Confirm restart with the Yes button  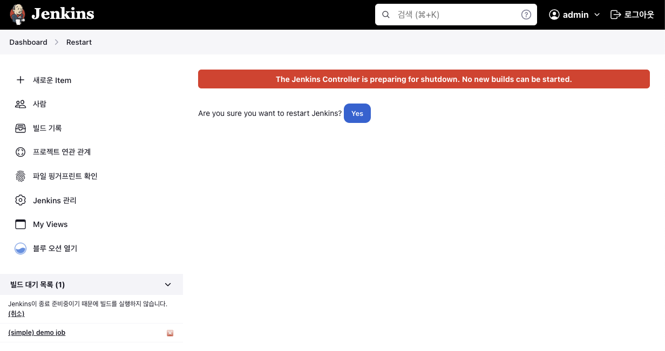(x=357, y=113)
